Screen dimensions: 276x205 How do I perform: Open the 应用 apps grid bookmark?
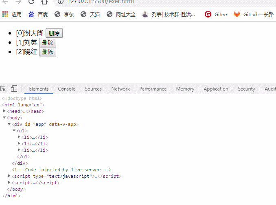pyautogui.click(x=12, y=14)
